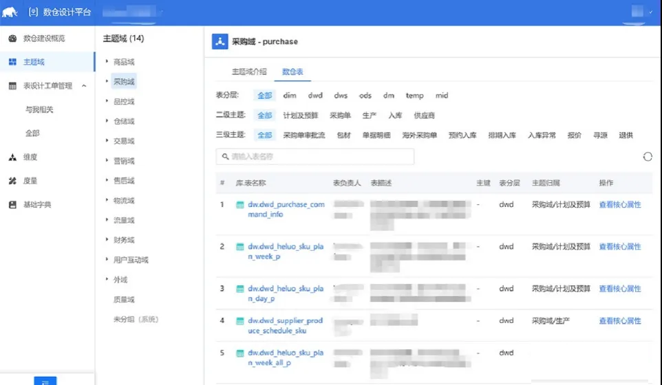
Task: Click the refresh icon beside search box
Action: (x=648, y=157)
